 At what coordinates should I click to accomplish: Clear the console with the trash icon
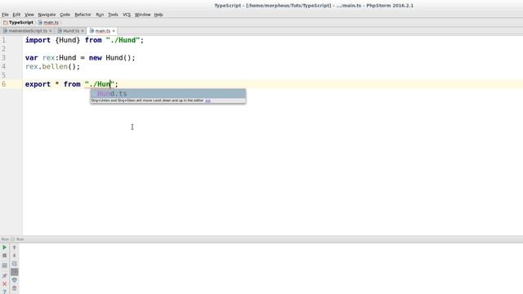click(x=15, y=288)
